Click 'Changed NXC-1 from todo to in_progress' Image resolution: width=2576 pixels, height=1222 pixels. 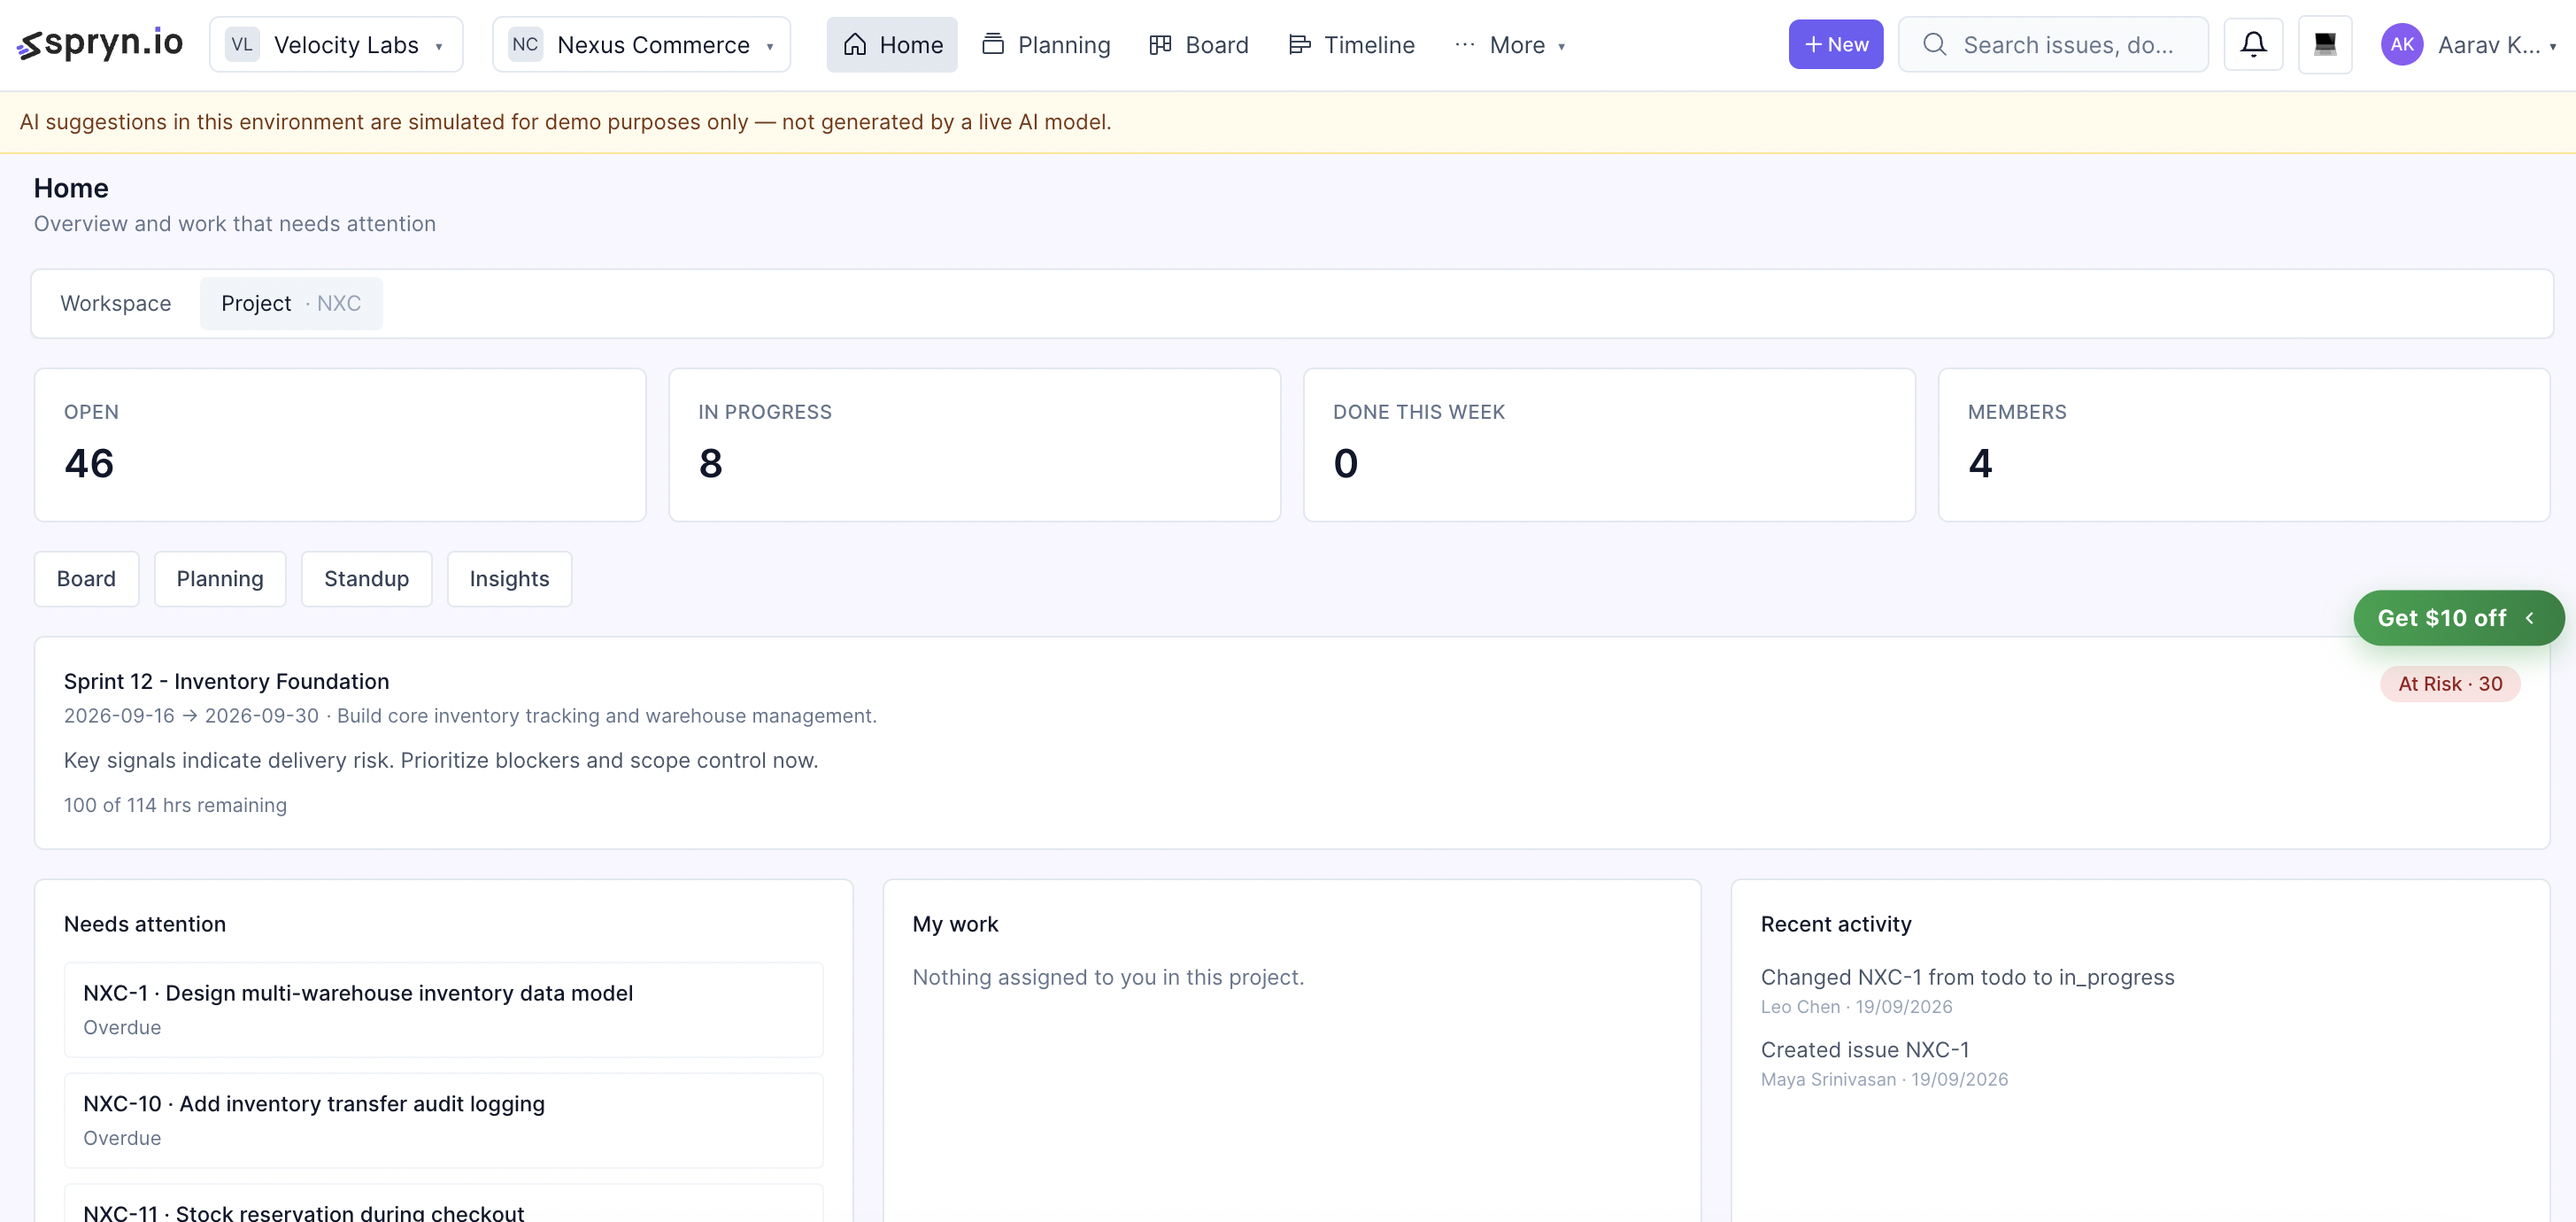pyautogui.click(x=1967, y=977)
